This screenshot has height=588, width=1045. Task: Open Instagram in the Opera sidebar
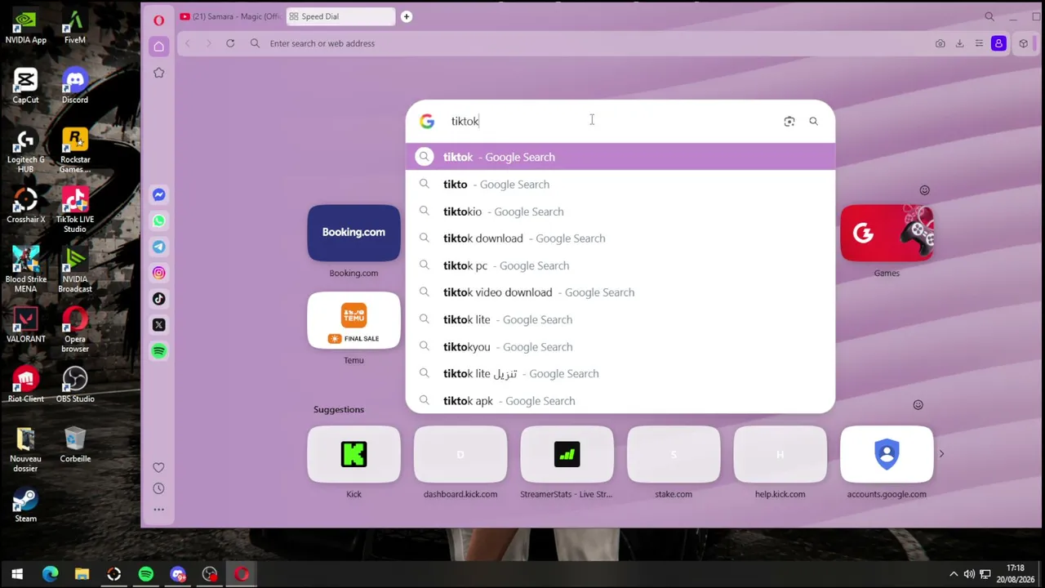[158, 273]
